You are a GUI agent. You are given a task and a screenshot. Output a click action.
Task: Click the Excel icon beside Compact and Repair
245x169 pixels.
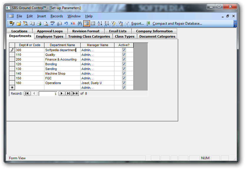click(x=148, y=24)
